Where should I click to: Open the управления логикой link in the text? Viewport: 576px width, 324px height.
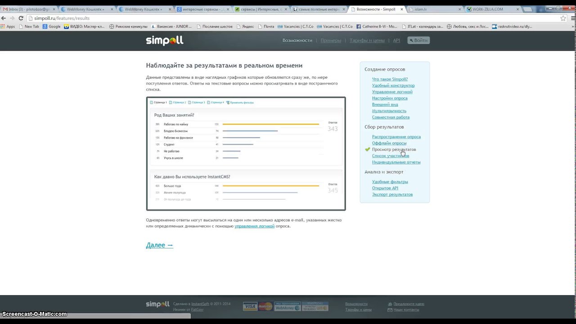(x=254, y=226)
